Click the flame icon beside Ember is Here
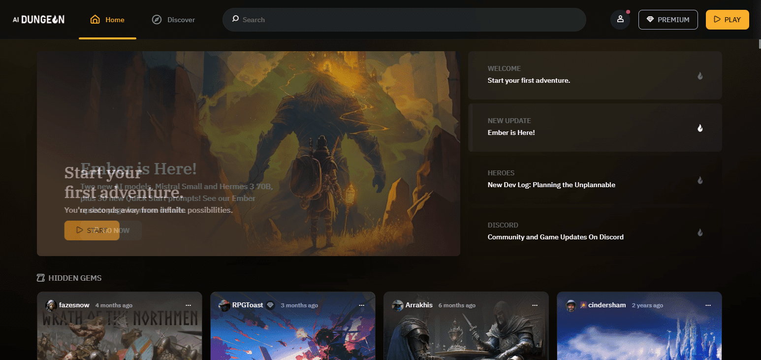The height and width of the screenshot is (360, 761). point(700,128)
